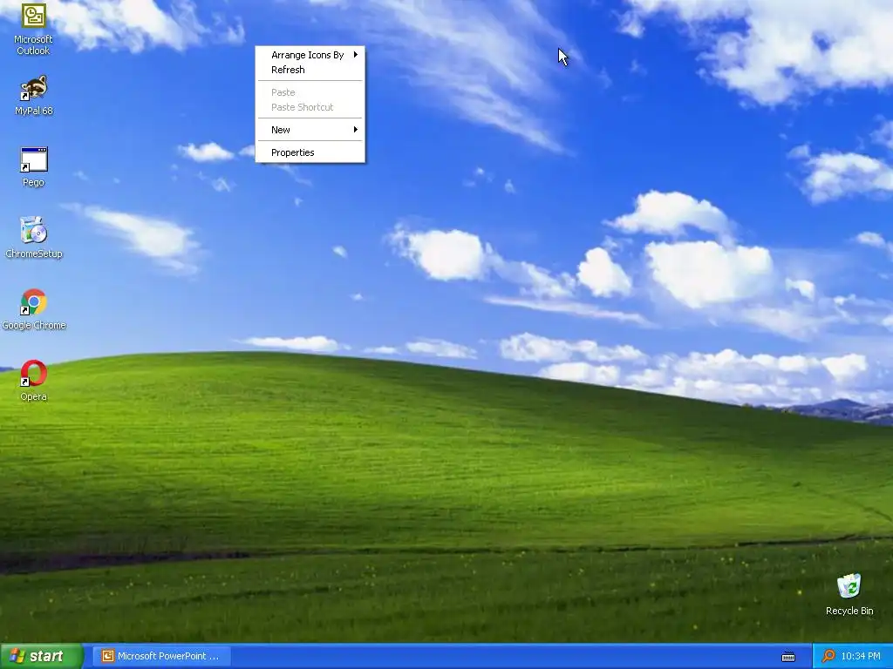Expand the New submenu
893x669 pixels.
click(x=310, y=130)
